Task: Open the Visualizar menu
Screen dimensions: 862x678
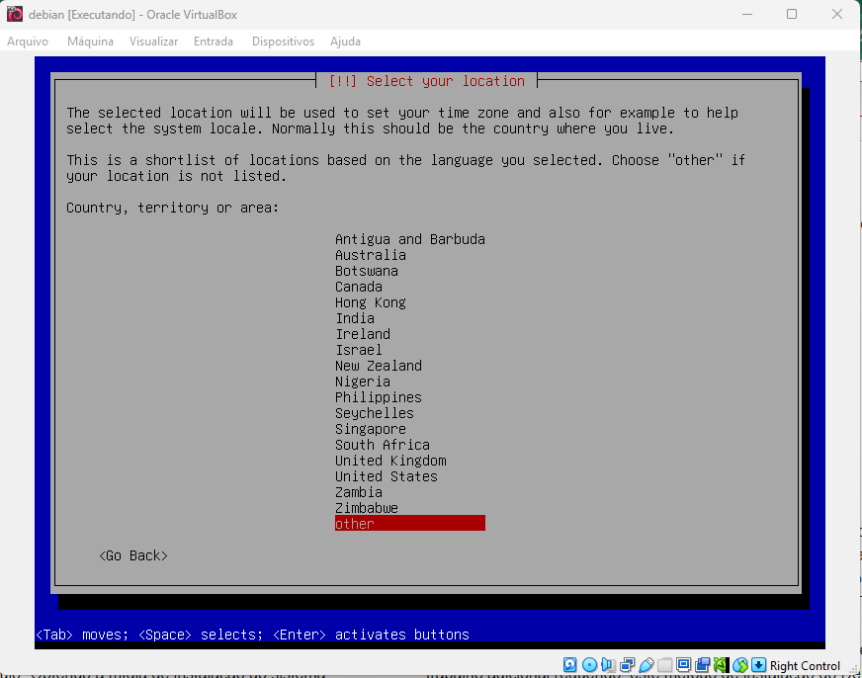Action: point(153,42)
